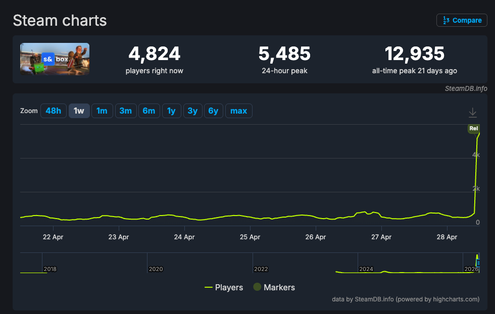
Task: Select the 1y zoom range
Action: click(x=171, y=111)
